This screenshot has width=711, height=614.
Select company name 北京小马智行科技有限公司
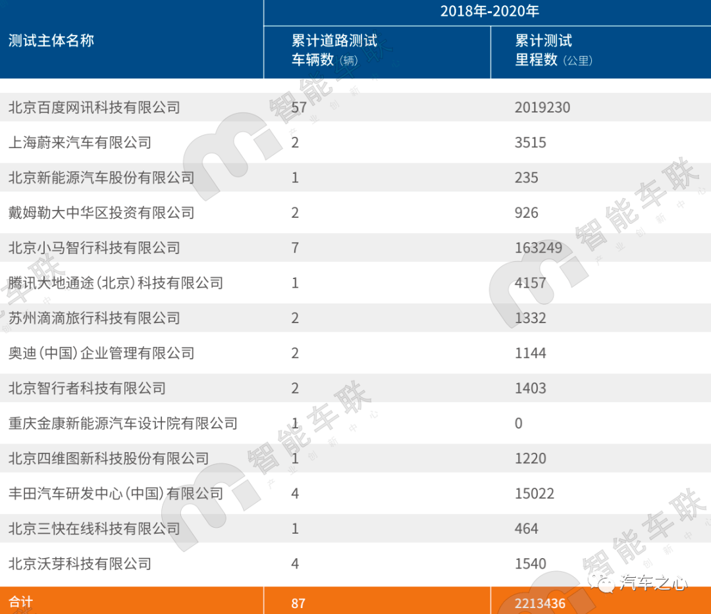point(94,248)
